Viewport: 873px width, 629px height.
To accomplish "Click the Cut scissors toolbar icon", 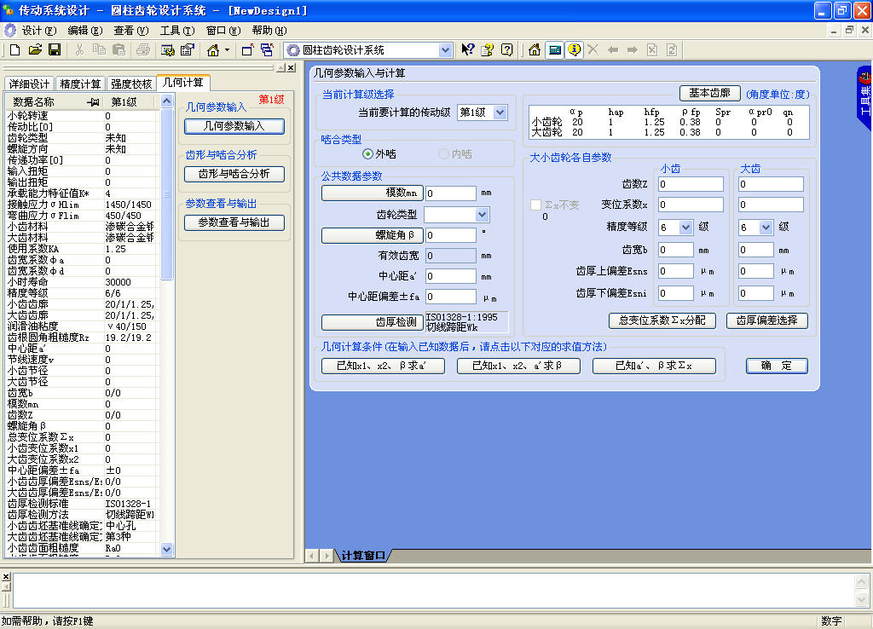I will pyautogui.click(x=79, y=50).
